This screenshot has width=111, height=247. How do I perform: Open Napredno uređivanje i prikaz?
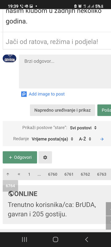pos(62,110)
